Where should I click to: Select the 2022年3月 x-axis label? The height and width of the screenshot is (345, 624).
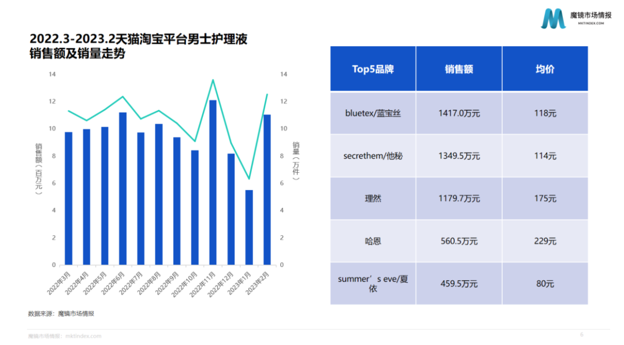coord(59,283)
